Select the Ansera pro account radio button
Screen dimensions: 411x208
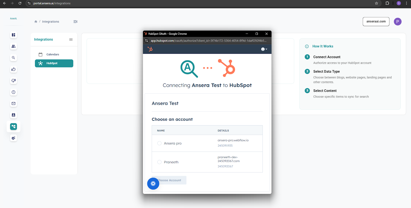(160, 143)
